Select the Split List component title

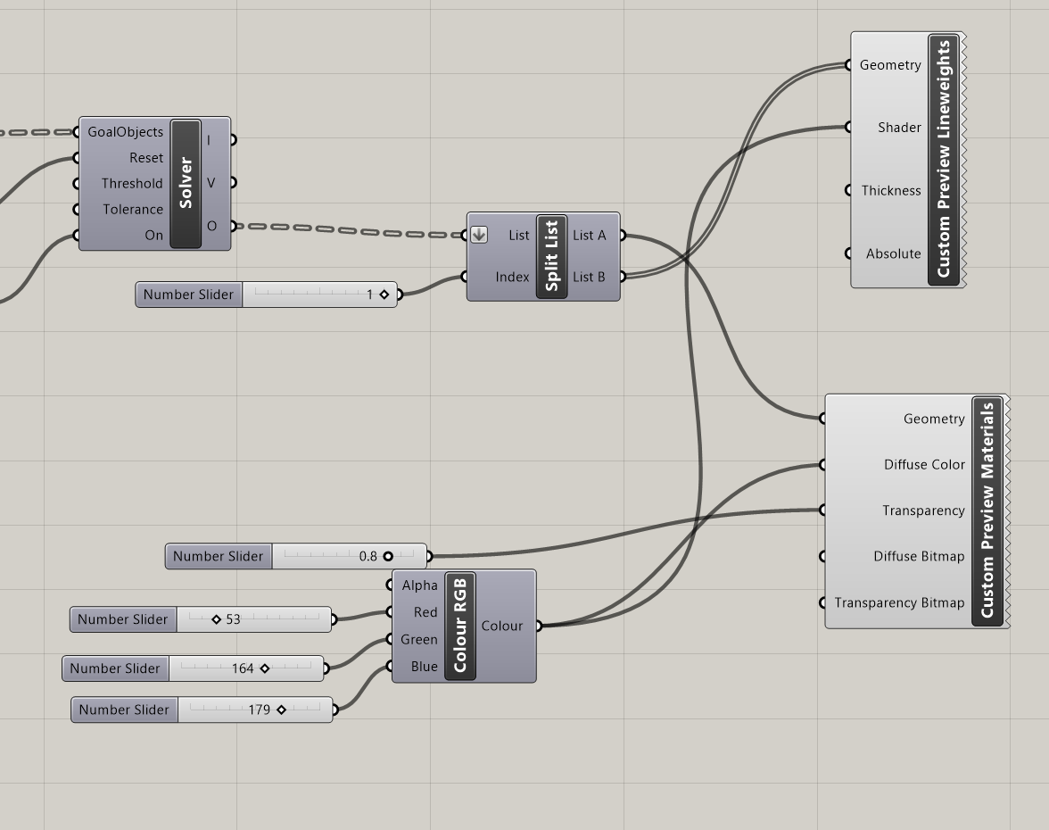pos(551,256)
